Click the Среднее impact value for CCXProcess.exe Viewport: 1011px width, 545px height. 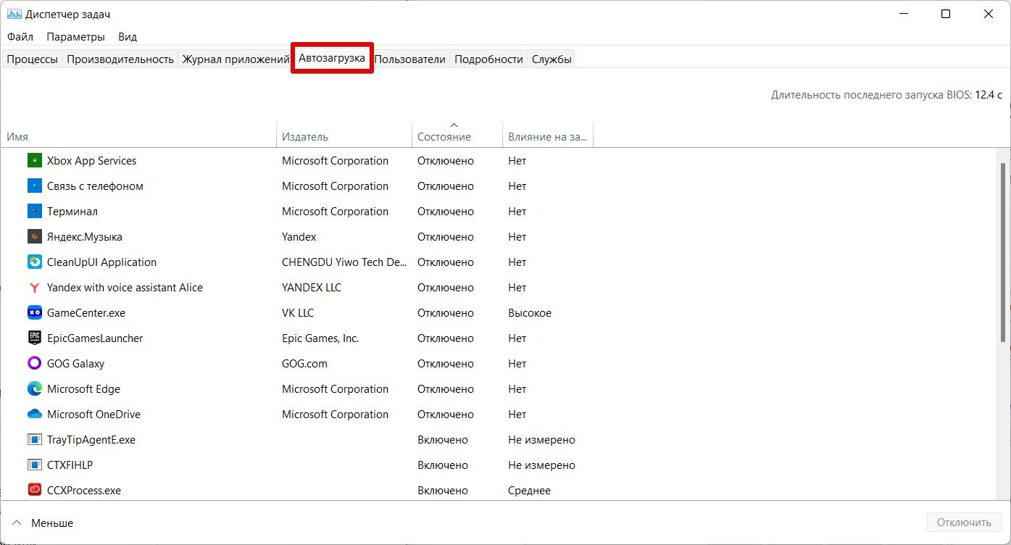[529, 491]
